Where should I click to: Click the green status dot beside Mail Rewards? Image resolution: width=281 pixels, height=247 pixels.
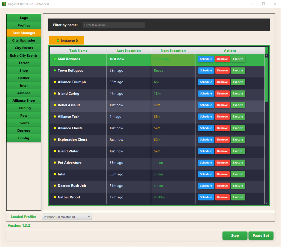55,59
